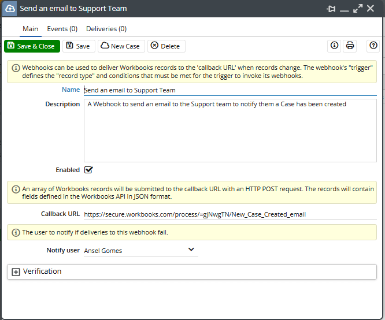This screenshot has height=320, width=385.
Task: Select the Main tab
Action: click(x=30, y=29)
